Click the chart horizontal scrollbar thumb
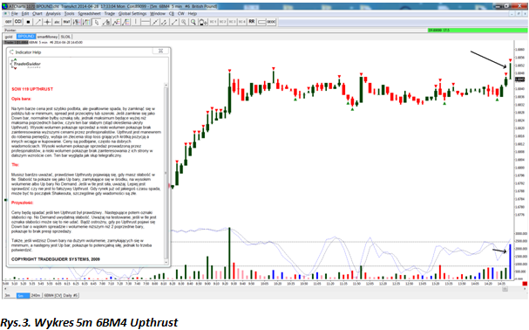 point(505,290)
